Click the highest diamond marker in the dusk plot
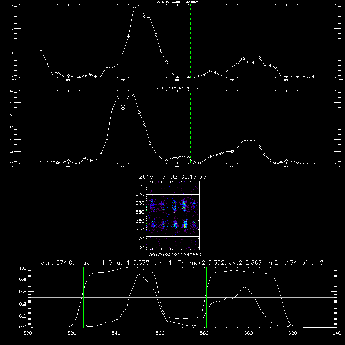This screenshot has height=345, width=345. [x=134, y=95]
